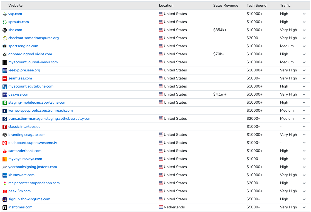Click the VMware icon beside kb.vmware.com

(5, 175)
